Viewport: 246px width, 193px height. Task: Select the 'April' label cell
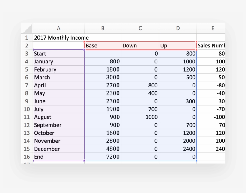pyautogui.click(x=59, y=85)
